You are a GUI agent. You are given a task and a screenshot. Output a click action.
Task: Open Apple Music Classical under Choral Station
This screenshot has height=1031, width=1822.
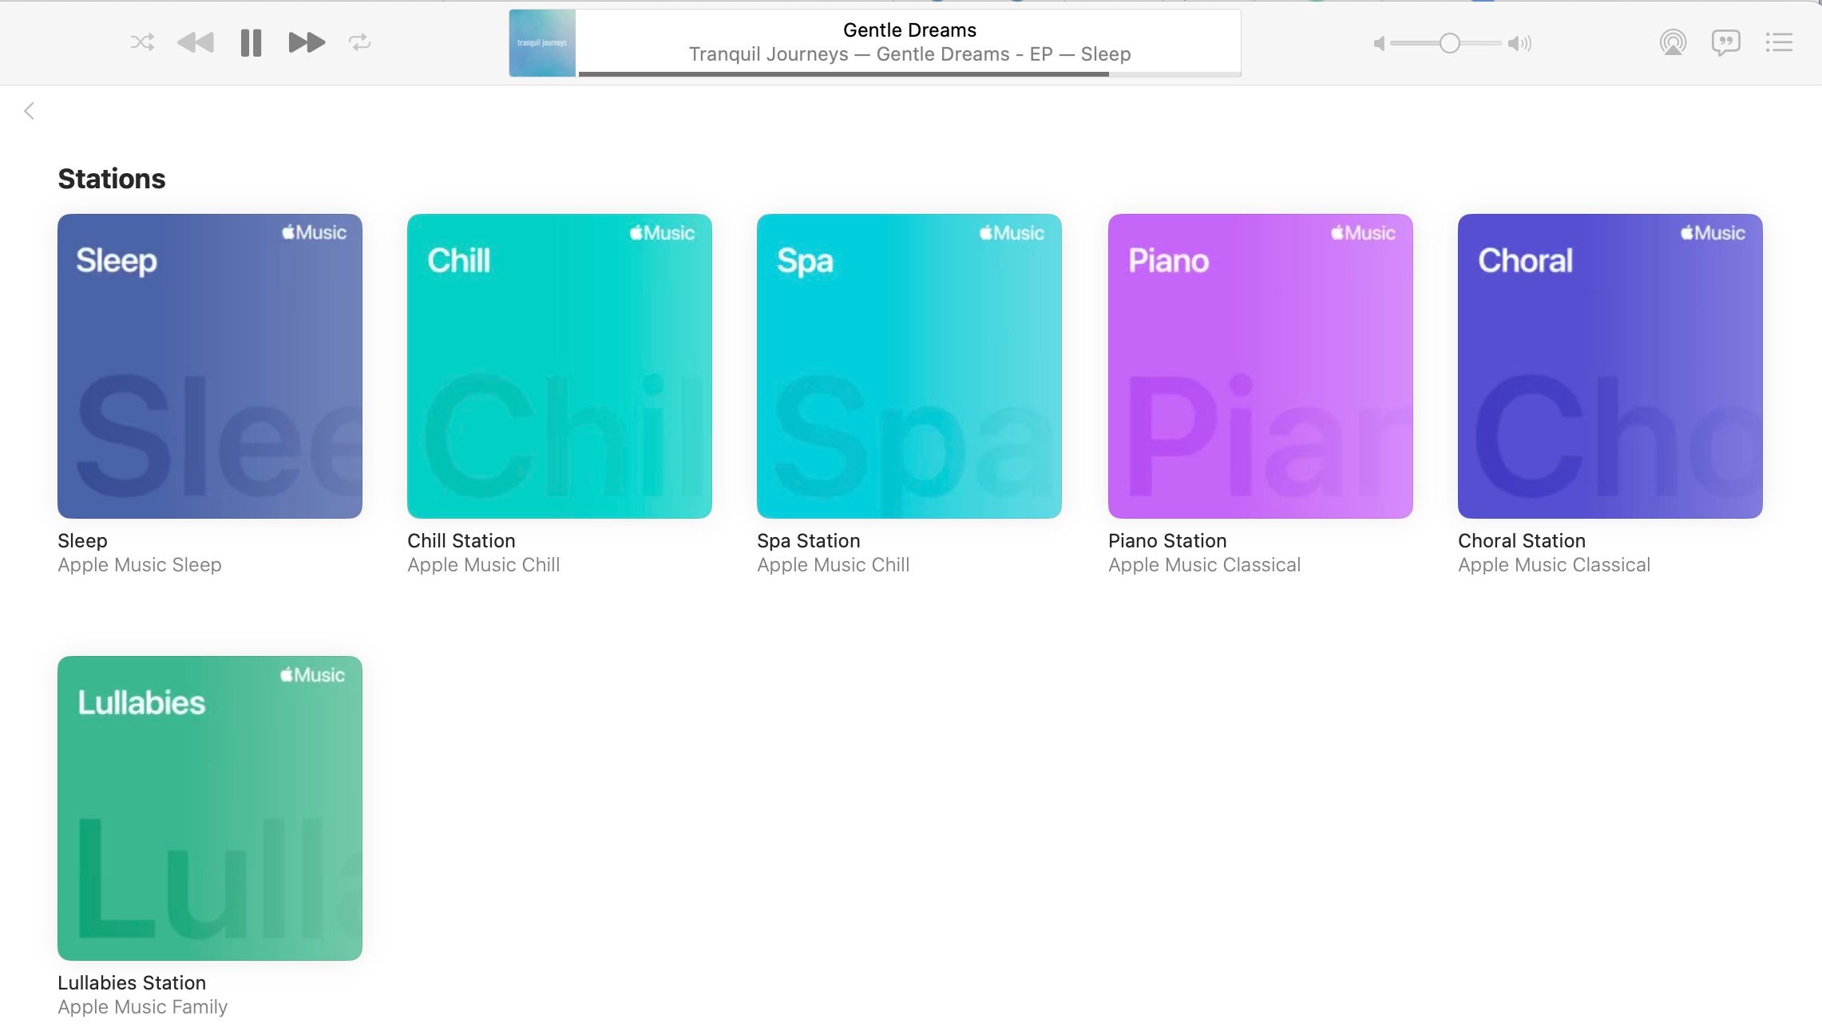click(x=1555, y=564)
